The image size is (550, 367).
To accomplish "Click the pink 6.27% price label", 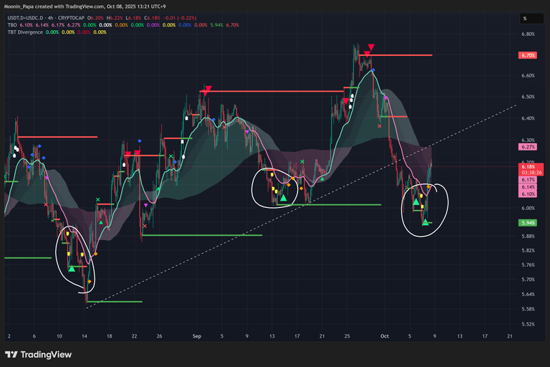I will coord(527,146).
